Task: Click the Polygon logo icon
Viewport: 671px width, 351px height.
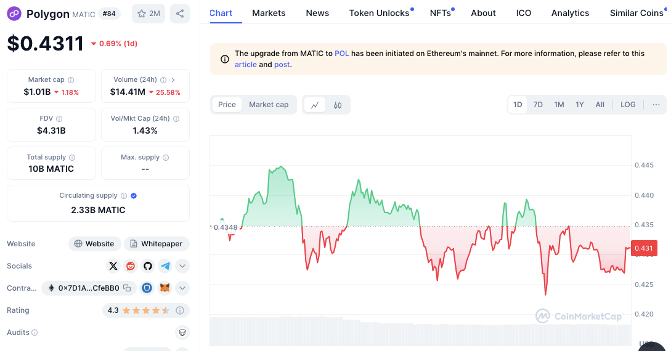Action: (x=14, y=14)
